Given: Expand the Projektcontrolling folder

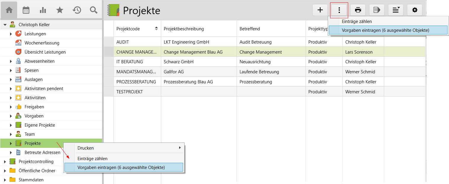Looking at the screenshot, I should 5,162.
